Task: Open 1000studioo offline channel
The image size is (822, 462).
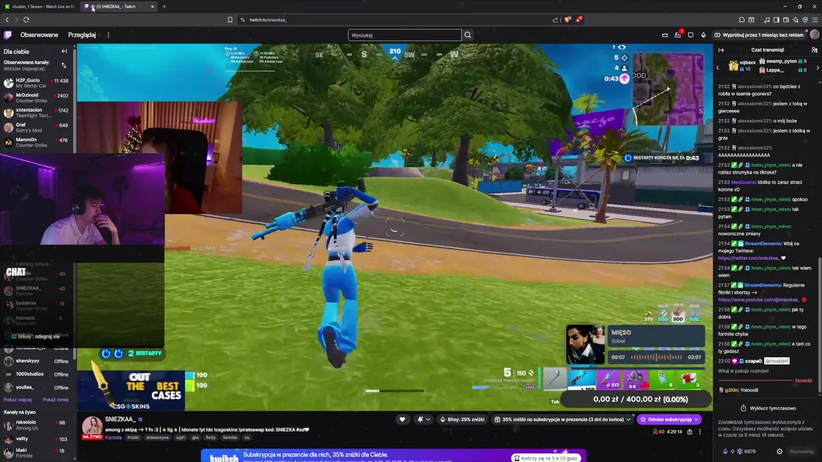Action: pyautogui.click(x=37, y=374)
